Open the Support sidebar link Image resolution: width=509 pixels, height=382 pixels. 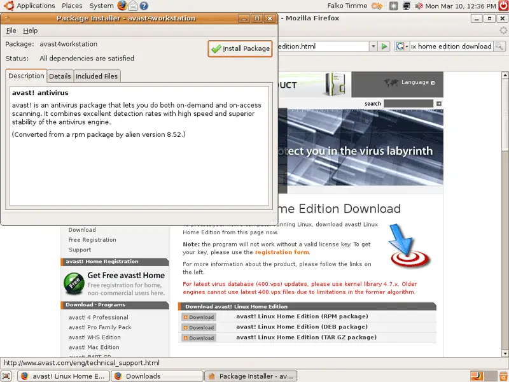point(80,250)
